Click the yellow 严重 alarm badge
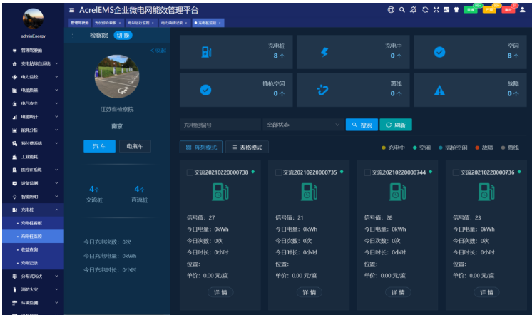Image resolution: width=532 pixels, height=315 pixels. tap(489, 10)
